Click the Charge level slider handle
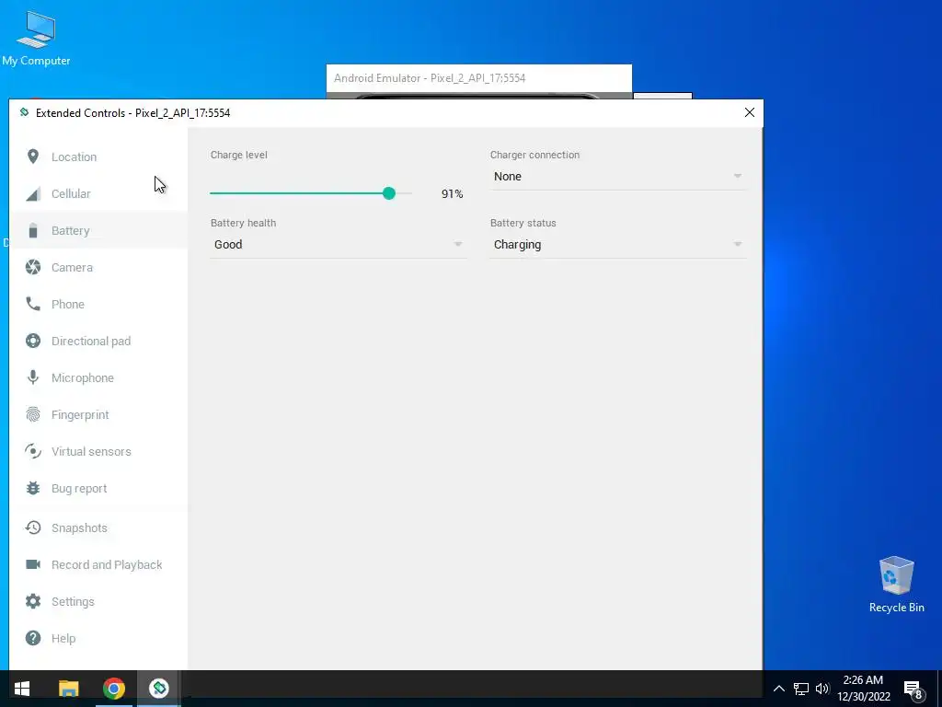 tap(389, 193)
